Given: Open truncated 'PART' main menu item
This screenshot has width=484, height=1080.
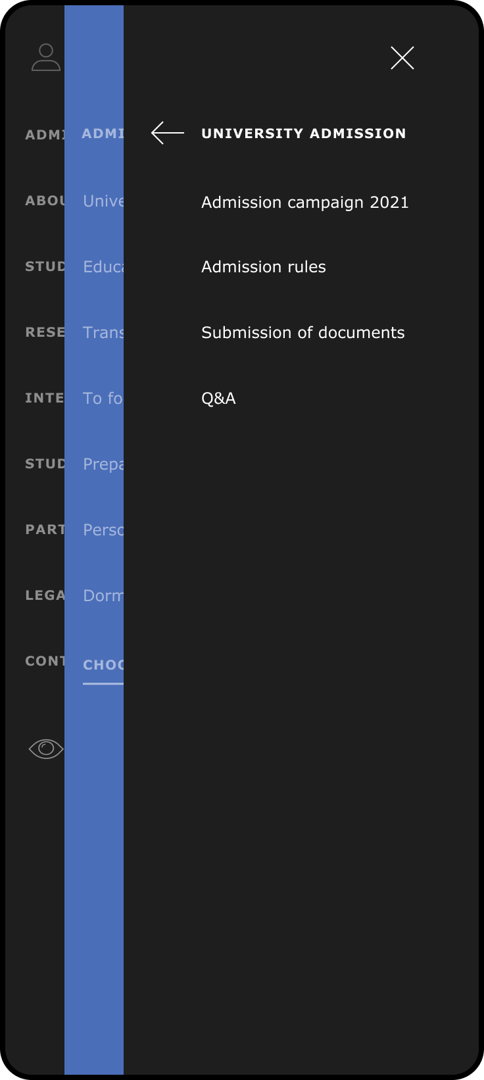Looking at the screenshot, I should coord(45,529).
